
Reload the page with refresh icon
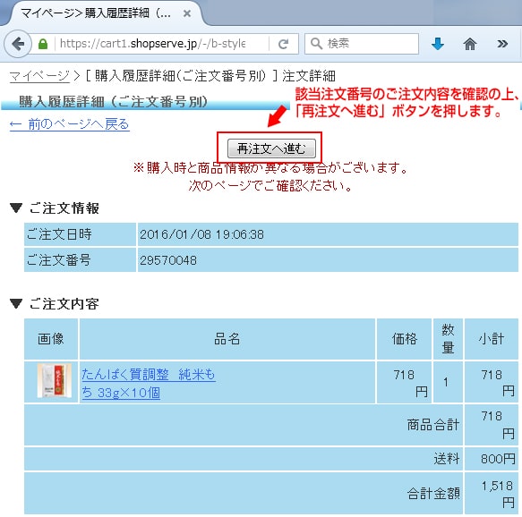[x=283, y=44]
